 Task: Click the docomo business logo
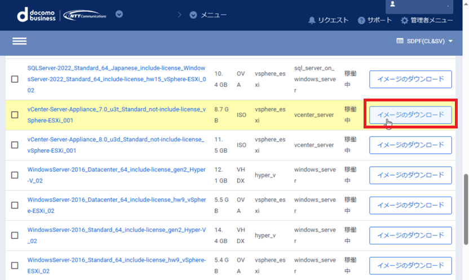36,15
